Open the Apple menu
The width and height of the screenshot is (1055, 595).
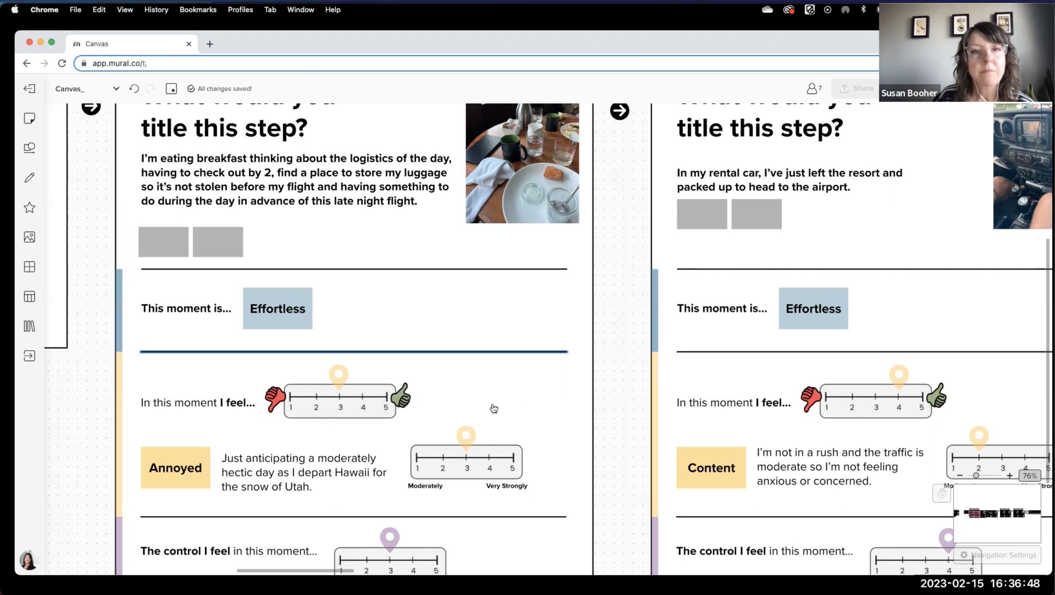pyautogui.click(x=15, y=9)
